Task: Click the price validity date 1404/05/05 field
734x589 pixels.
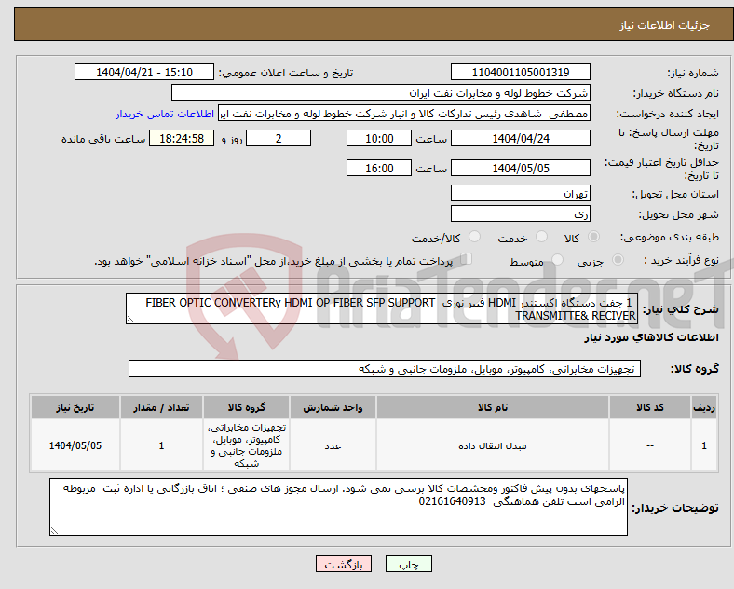Action: point(520,168)
